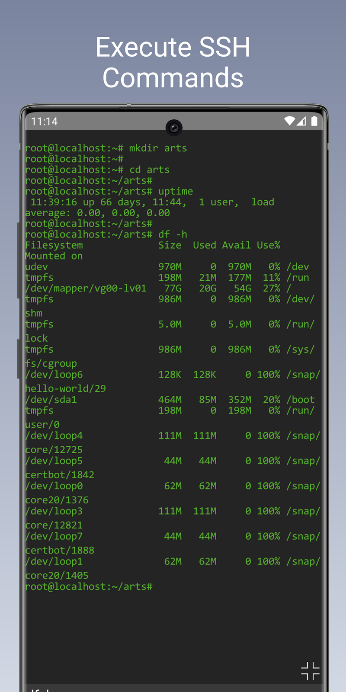Viewport: 346px width, 692px height.
Task: Tap the 11:14 status bar clock
Action: coord(45,122)
